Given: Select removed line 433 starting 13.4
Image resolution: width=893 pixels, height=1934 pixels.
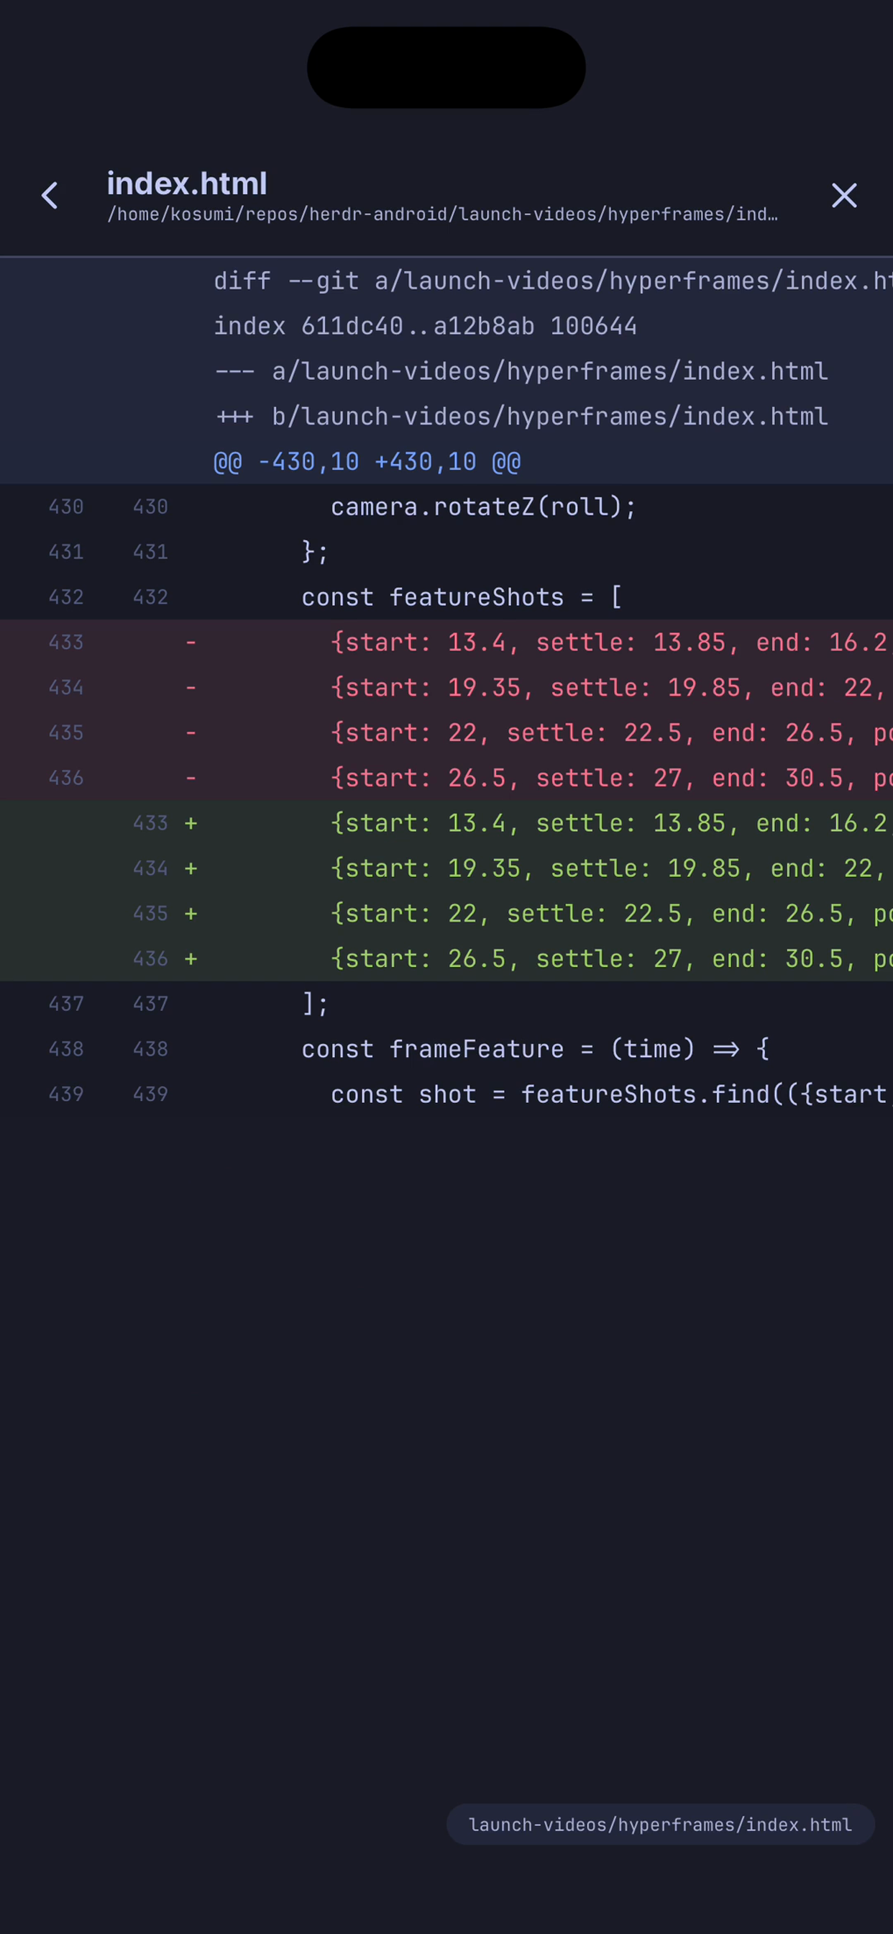Looking at the screenshot, I should tap(446, 642).
